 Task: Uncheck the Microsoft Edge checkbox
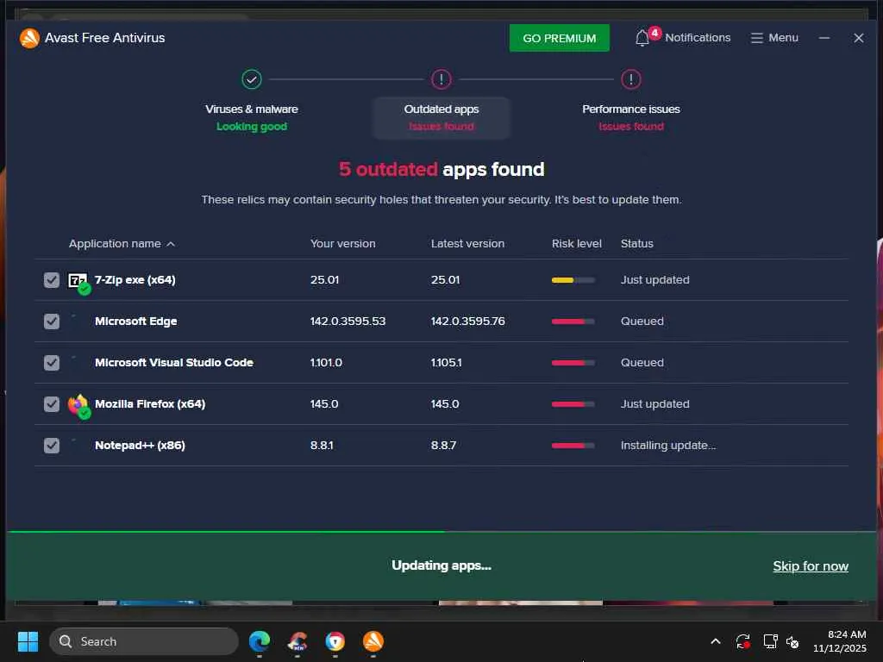51,322
